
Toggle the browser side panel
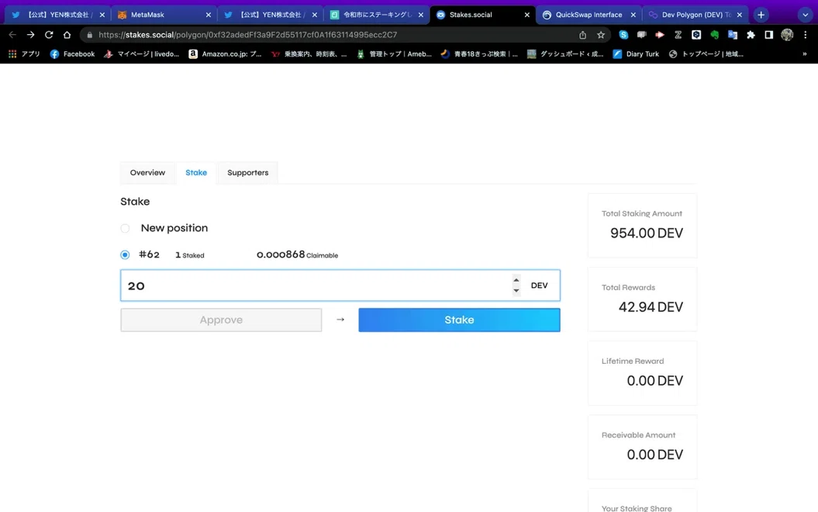pyautogui.click(x=769, y=35)
